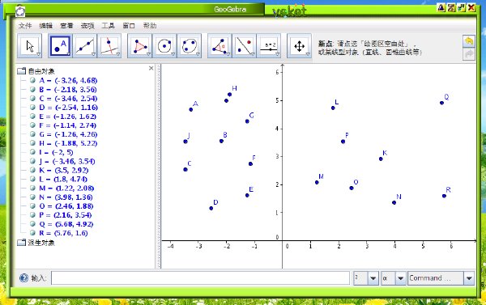Image resolution: width=486 pixels, height=305 pixels.
Task: Click inside the command input field
Action: point(200,278)
